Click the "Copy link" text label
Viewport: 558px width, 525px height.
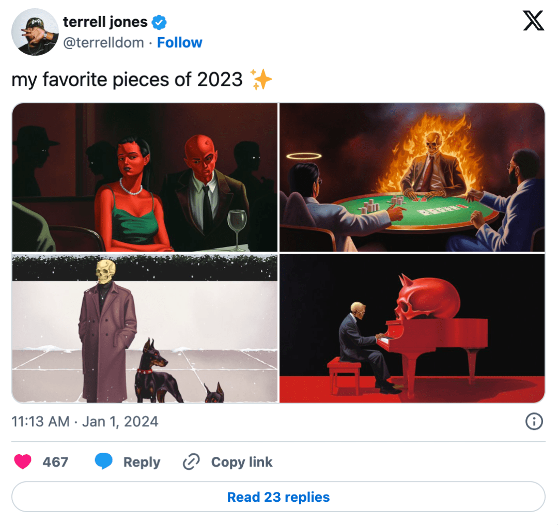click(241, 462)
